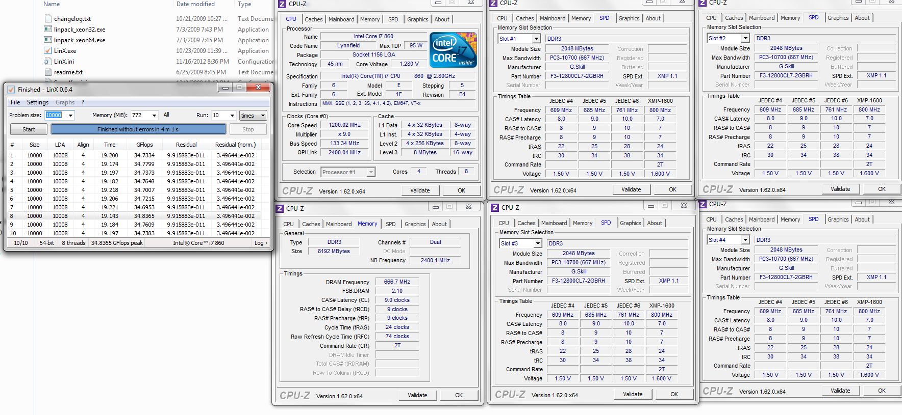Click the LinX.exe application icon
This screenshot has width=902, height=415.
pos(47,51)
